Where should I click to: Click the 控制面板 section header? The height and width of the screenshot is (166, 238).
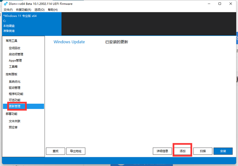[12, 74]
